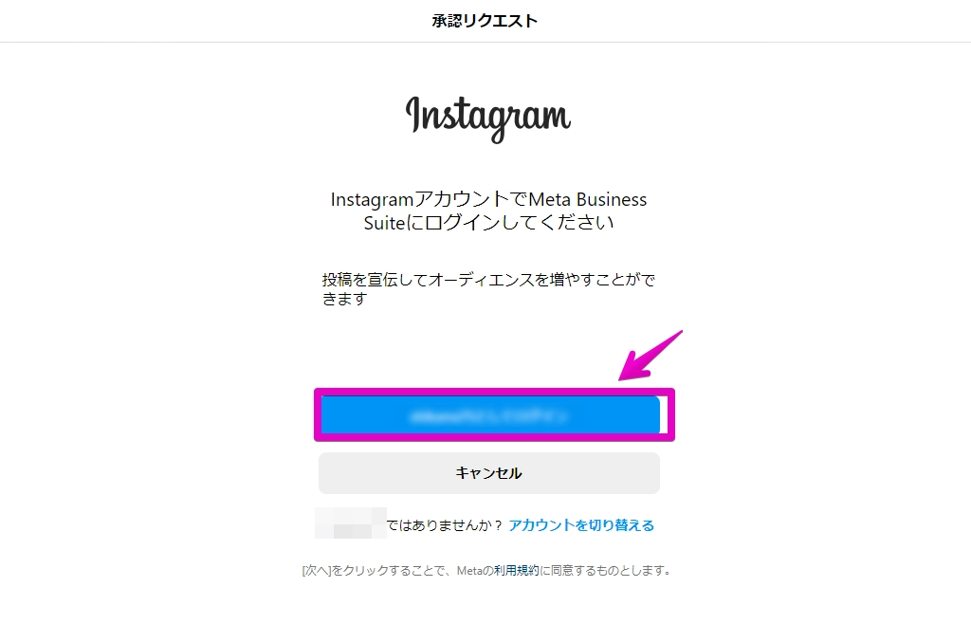
Task: Click the [次へ]をクリックすることで footer text
Action: tap(377, 570)
